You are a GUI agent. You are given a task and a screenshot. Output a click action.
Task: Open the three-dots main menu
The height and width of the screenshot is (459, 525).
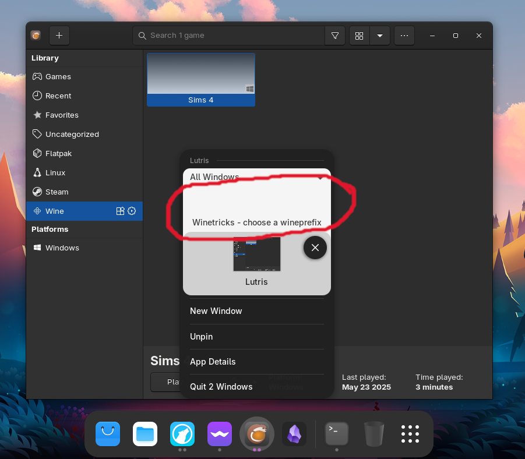click(x=404, y=36)
